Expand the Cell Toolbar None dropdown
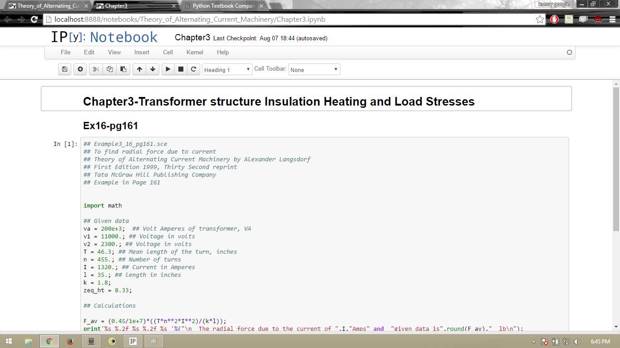The image size is (620, 348). [x=314, y=70]
